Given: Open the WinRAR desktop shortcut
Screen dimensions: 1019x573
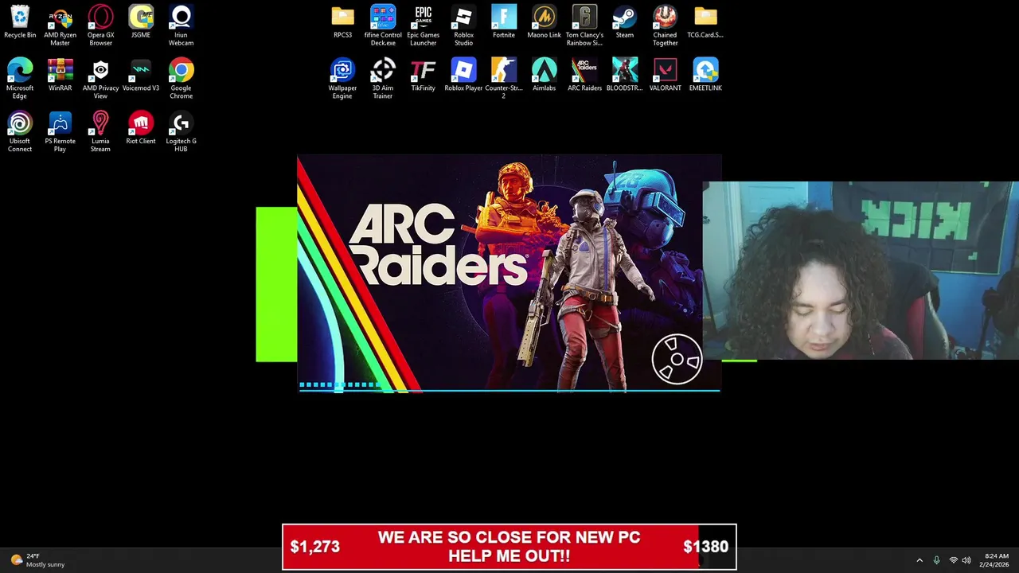Looking at the screenshot, I should 60,76.
